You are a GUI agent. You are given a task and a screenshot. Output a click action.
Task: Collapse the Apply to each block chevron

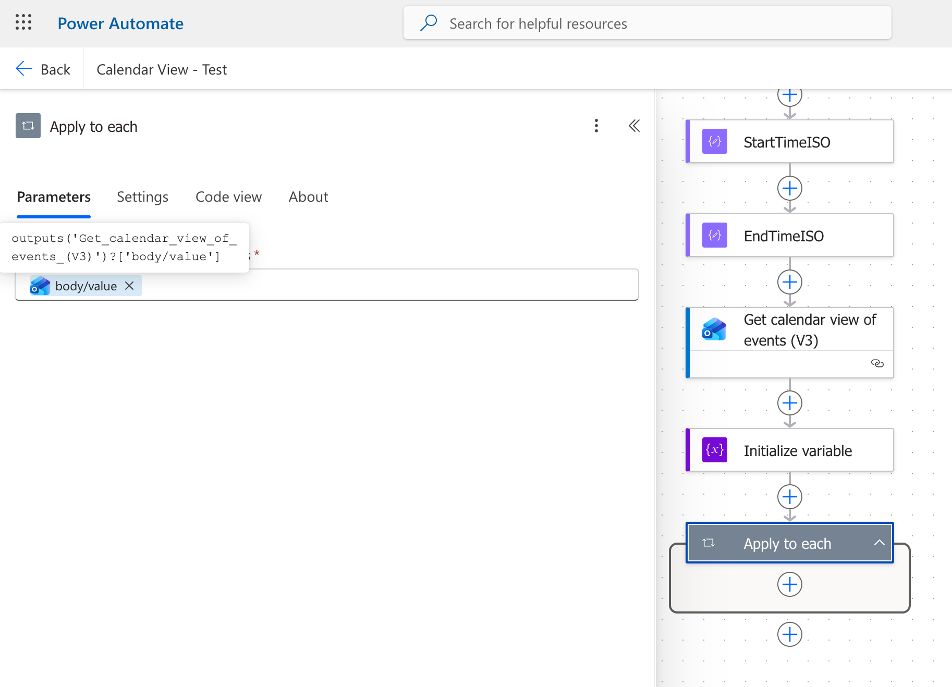point(880,543)
